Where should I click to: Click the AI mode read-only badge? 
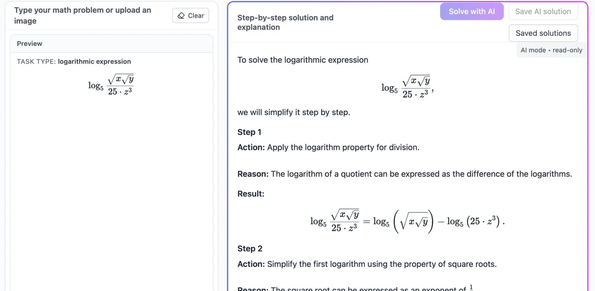pyautogui.click(x=551, y=50)
